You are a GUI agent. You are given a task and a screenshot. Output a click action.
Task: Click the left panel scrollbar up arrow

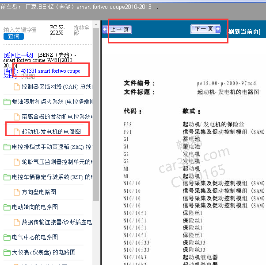click(96, 24)
